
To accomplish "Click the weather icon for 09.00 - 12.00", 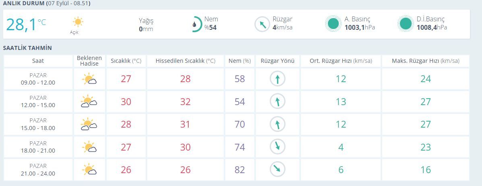I will (89, 79).
